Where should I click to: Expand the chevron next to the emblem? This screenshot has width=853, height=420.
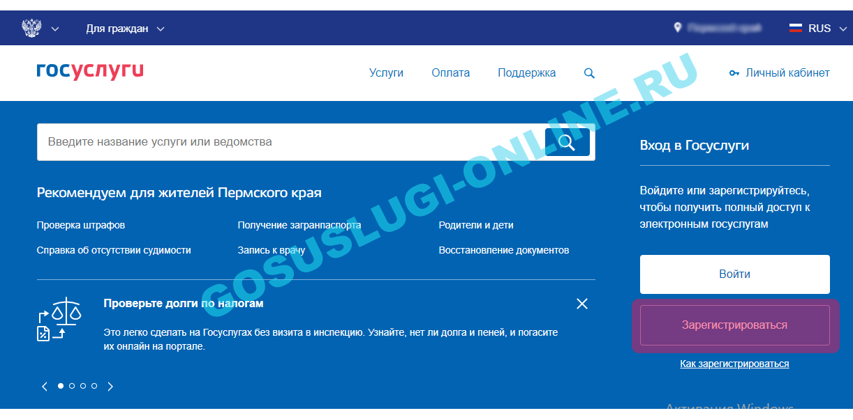tap(55, 29)
